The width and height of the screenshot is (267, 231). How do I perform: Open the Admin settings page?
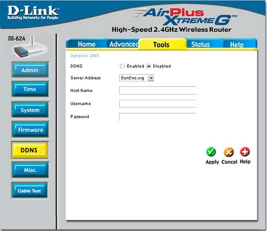30,70
